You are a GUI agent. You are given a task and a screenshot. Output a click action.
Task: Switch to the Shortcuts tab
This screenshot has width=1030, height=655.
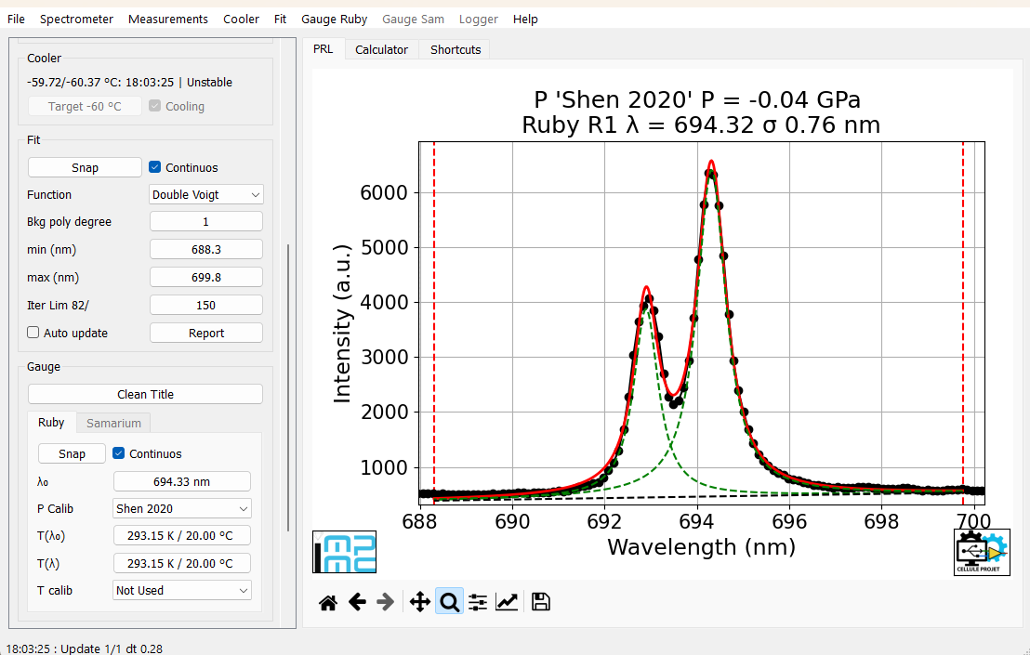tap(456, 50)
